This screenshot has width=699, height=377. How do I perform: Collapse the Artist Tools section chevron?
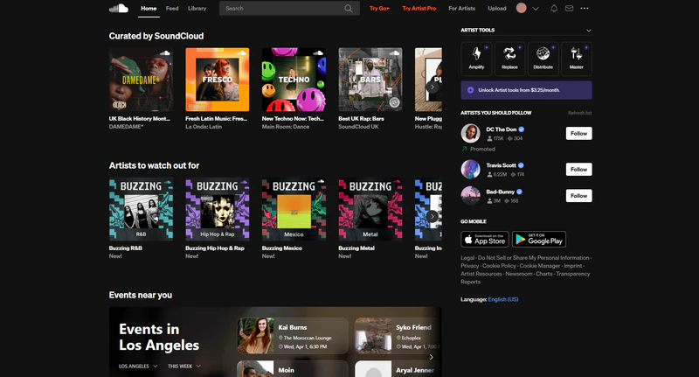pyautogui.click(x=588, y=31)
